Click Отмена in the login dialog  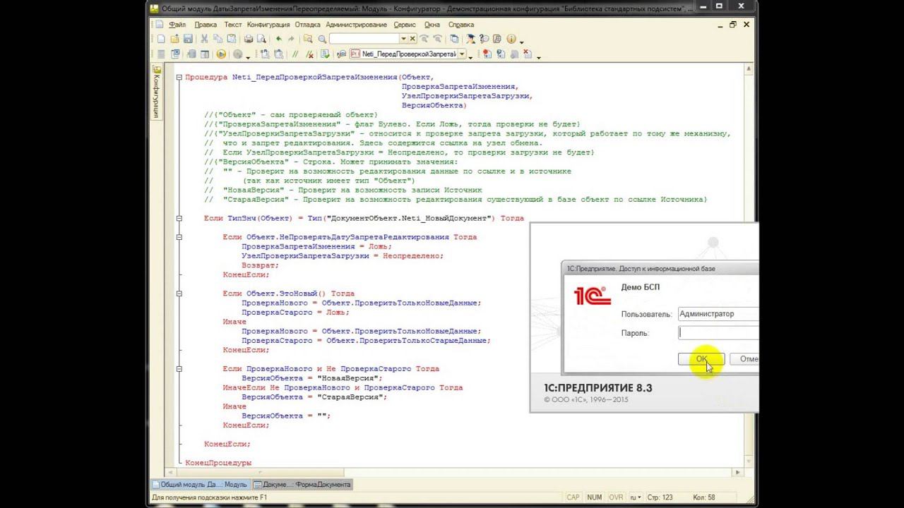tap(744, 359)
